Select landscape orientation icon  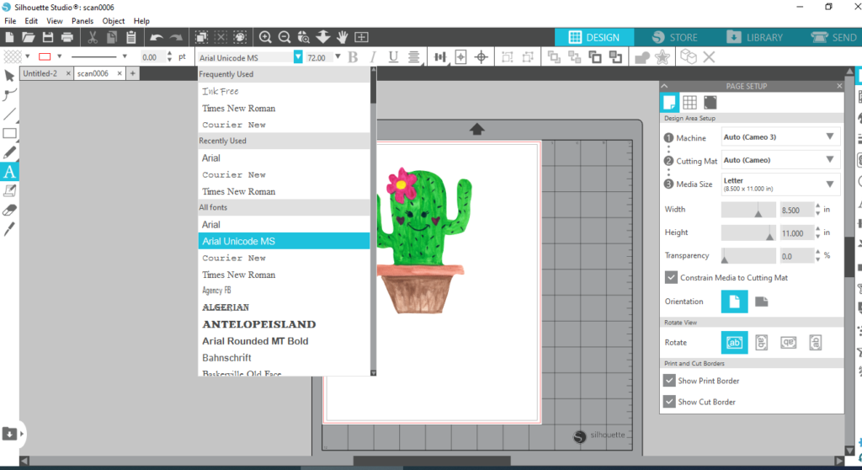tap(760, 302)
